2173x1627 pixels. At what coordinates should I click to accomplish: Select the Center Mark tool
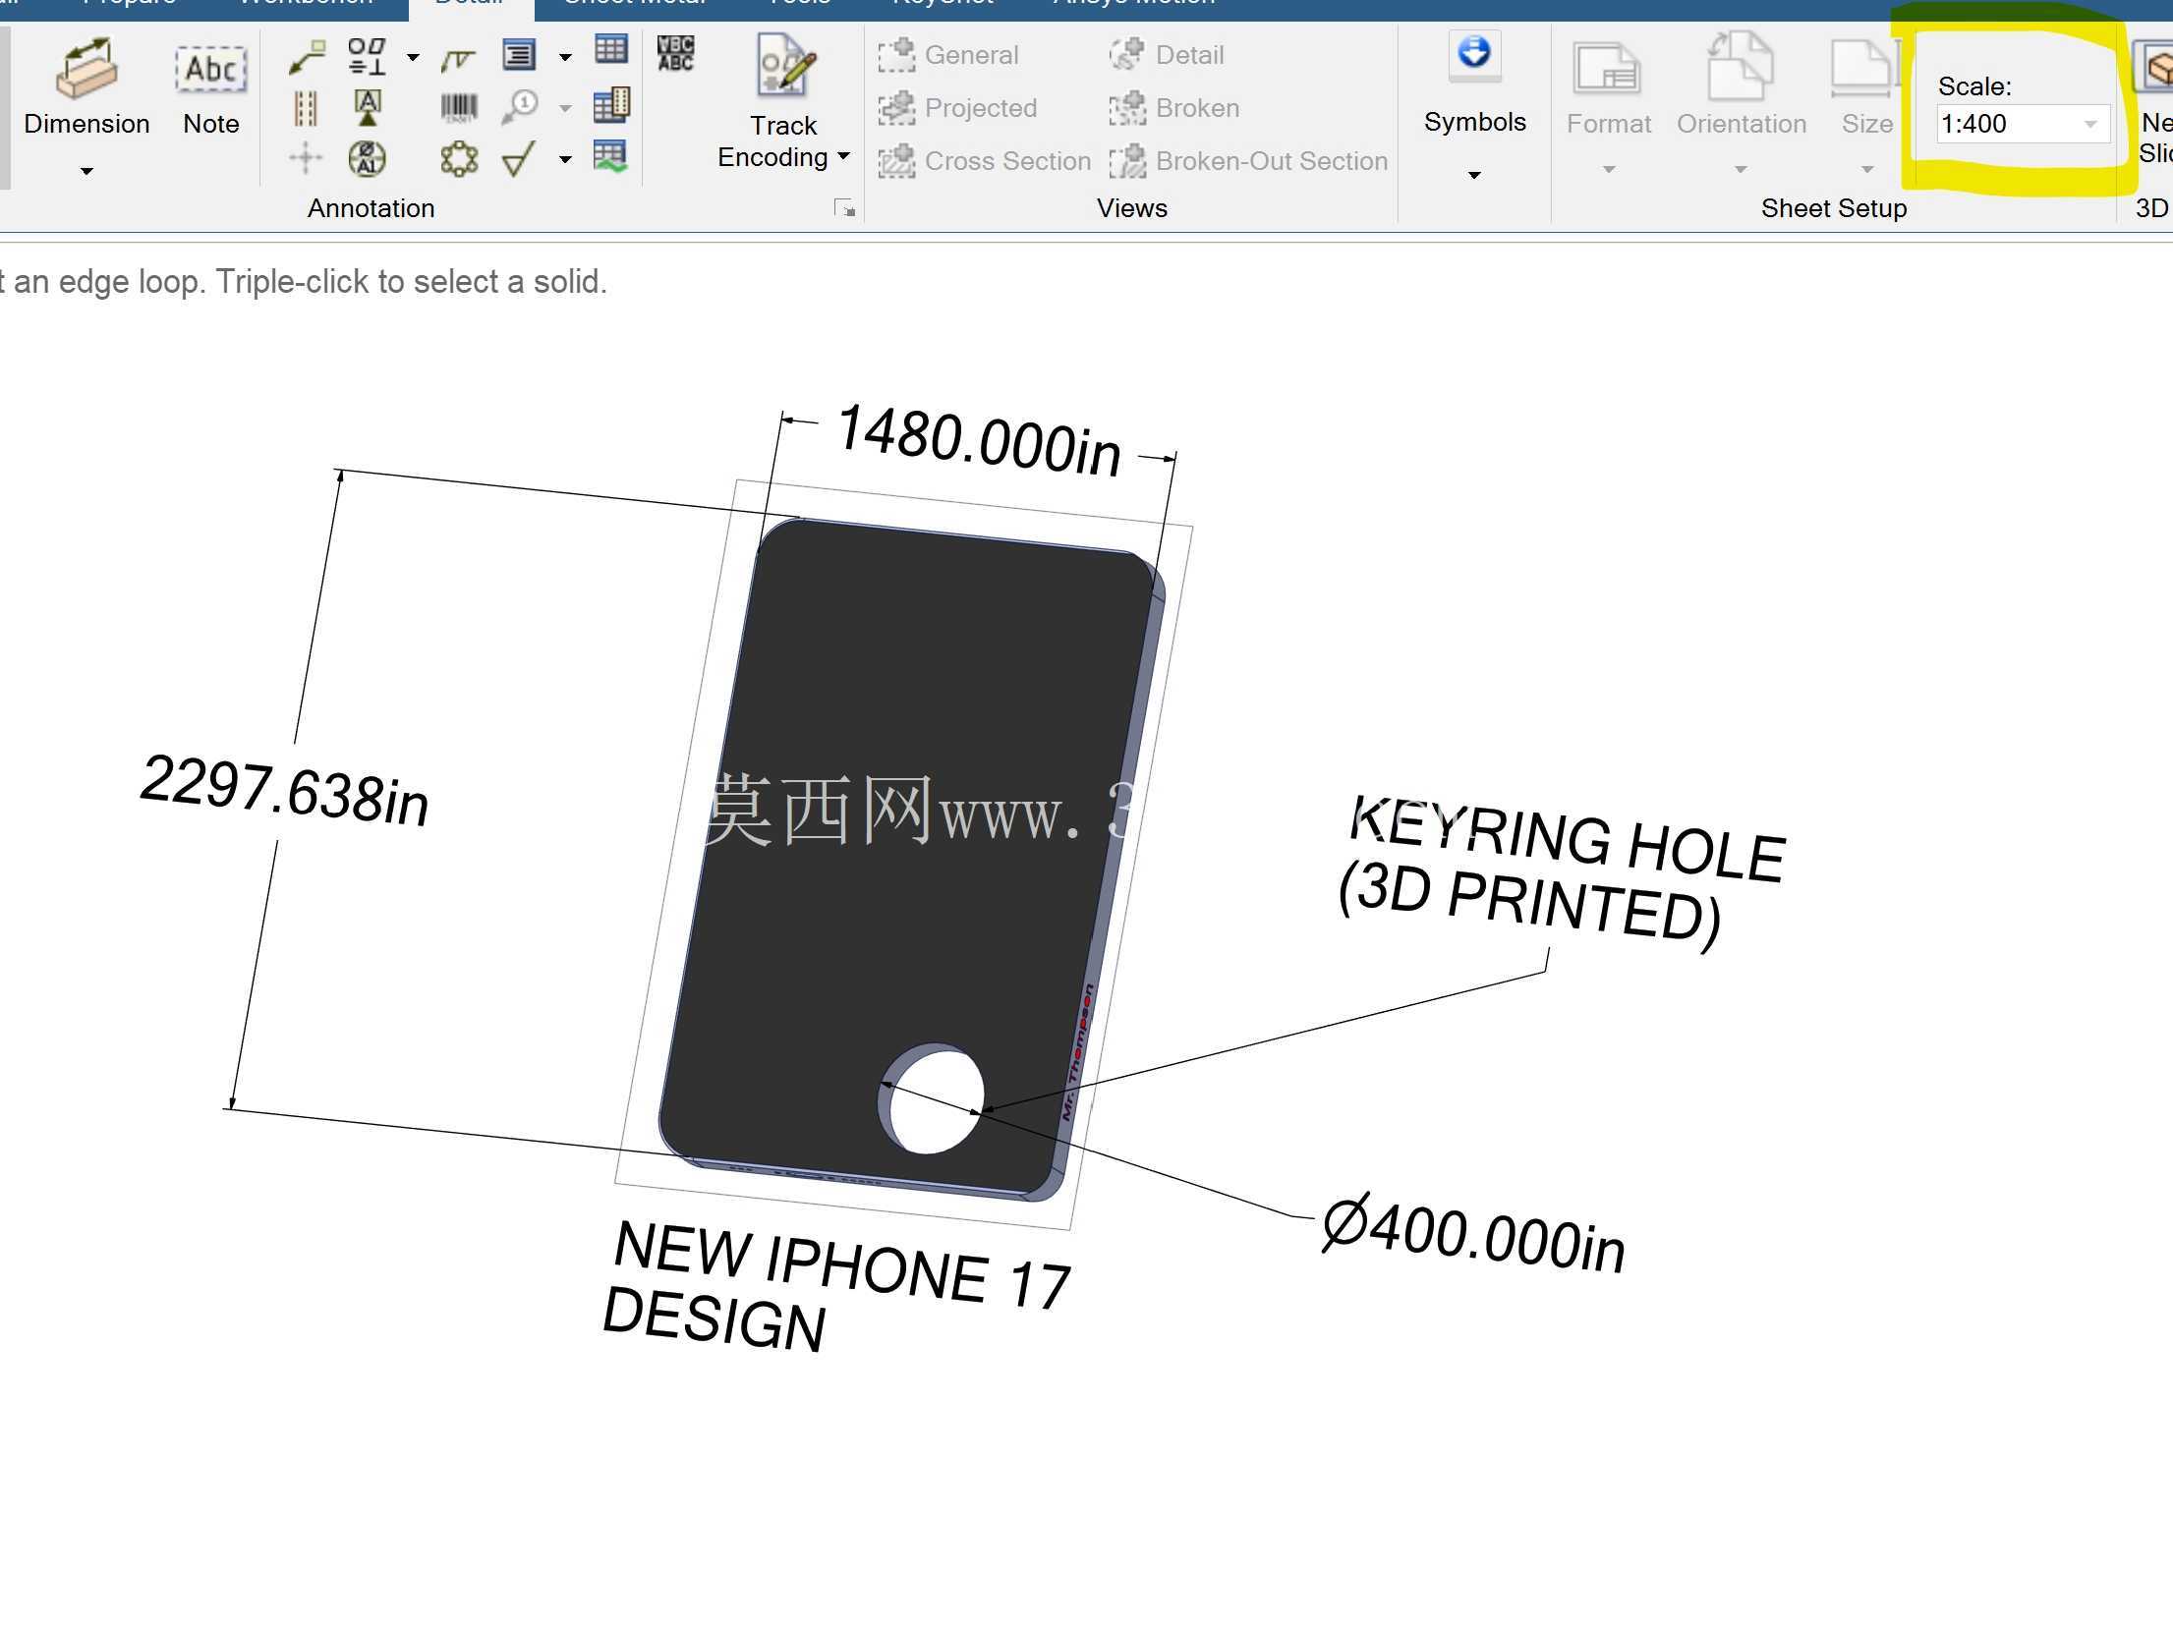click(x=306, y=158)
